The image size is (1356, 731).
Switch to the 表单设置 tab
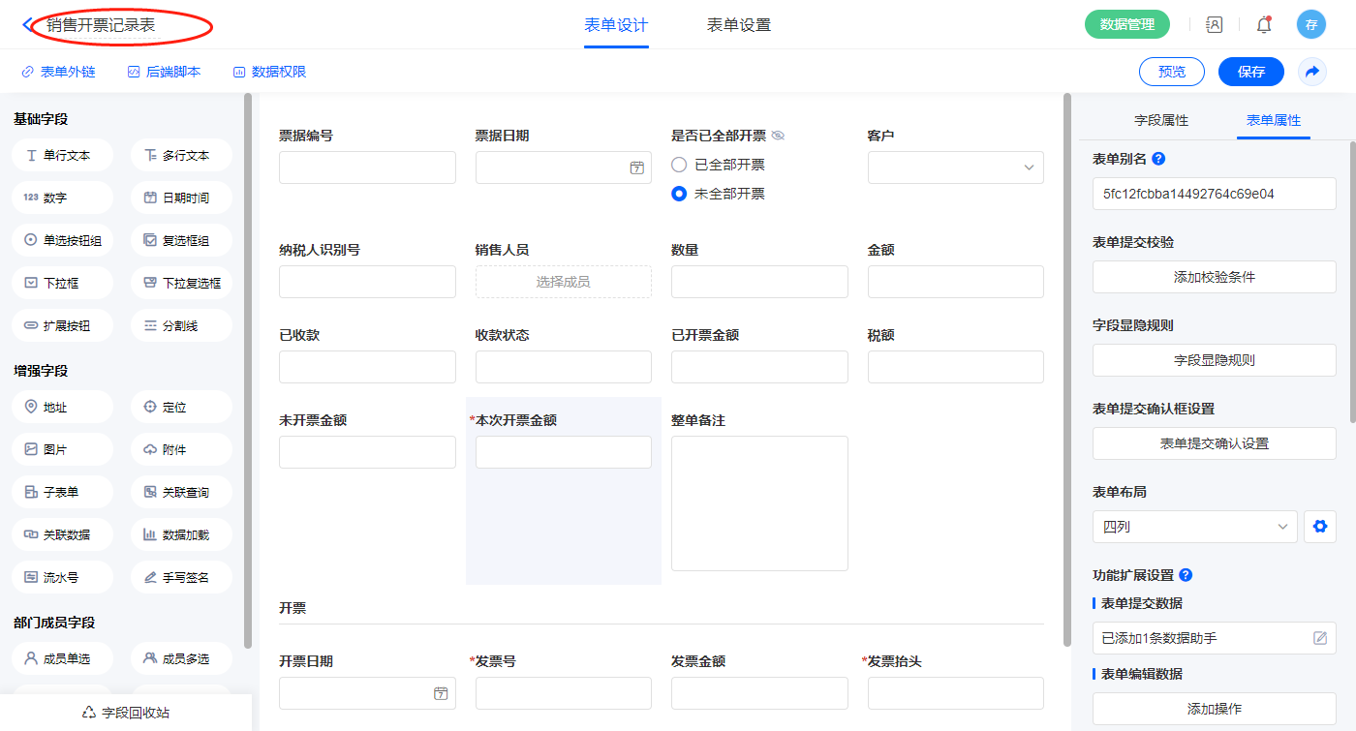pos(738,25)
